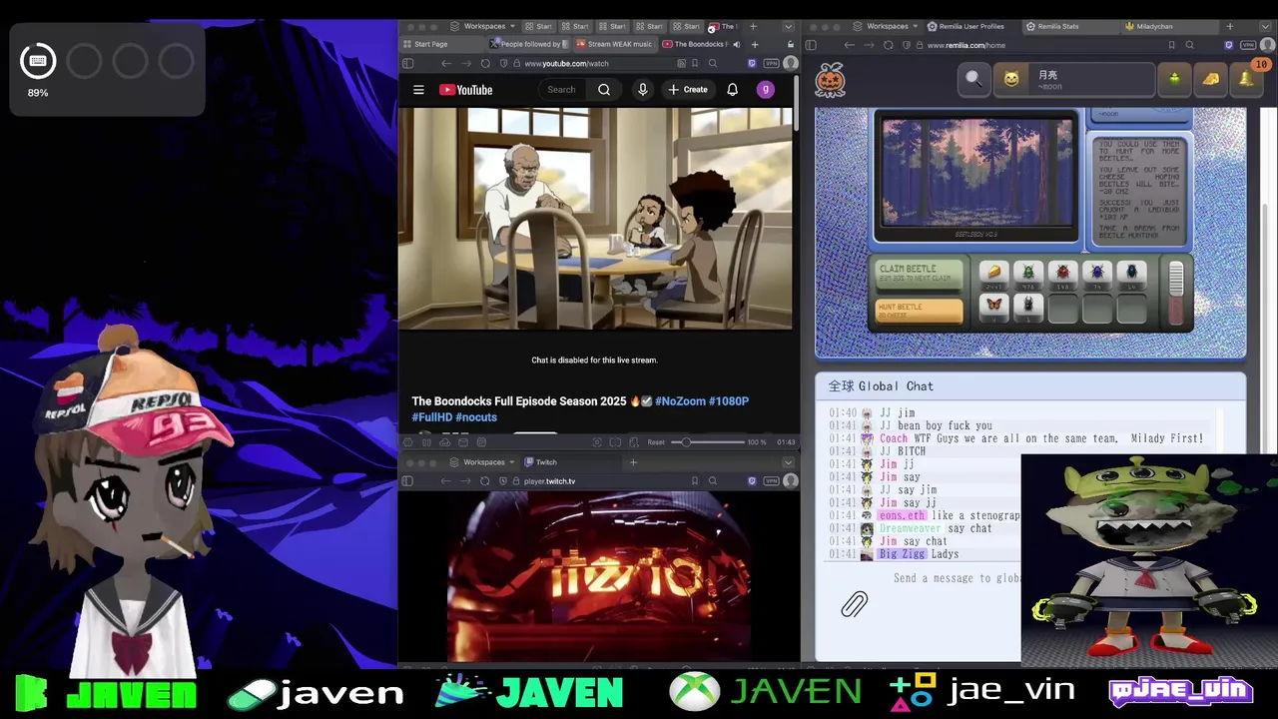Click the #FullHD hashtag link

click(432, 417)
